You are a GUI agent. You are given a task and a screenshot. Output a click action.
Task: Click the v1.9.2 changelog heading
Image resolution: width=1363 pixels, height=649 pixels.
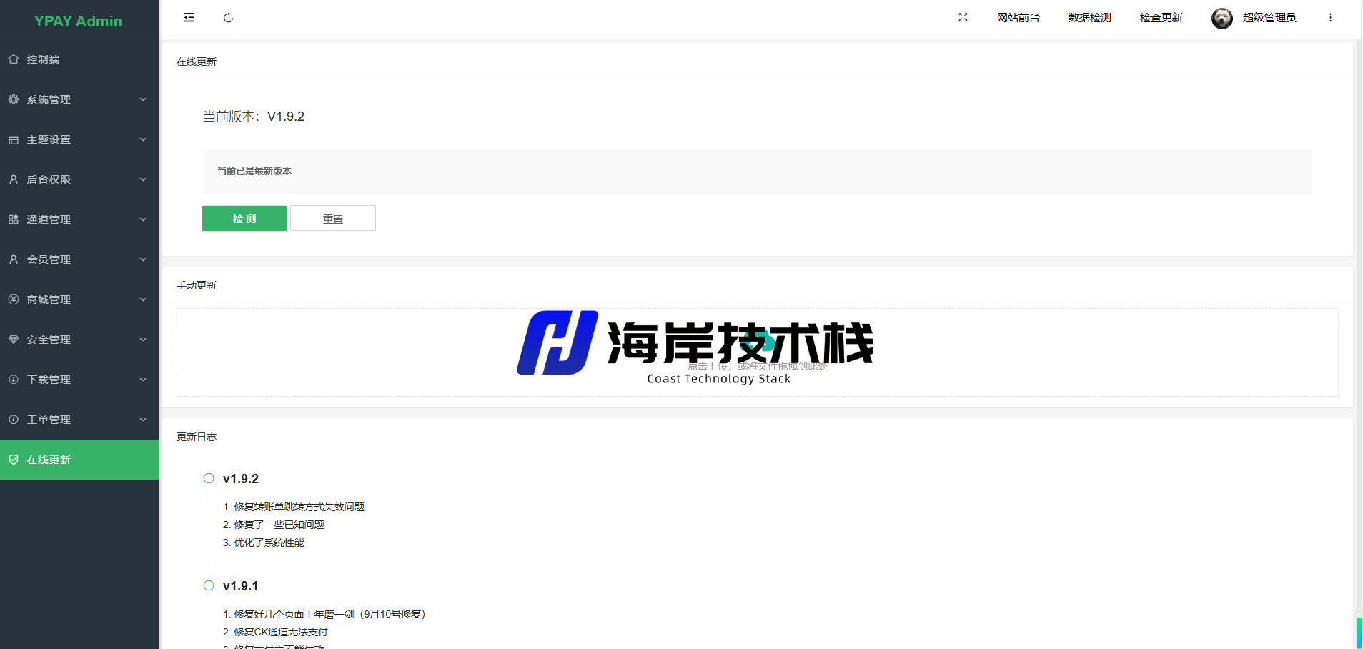(241, 479)
